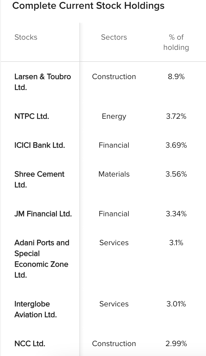Viewport: 206px width, 356px height.
Task: Click the 3.01% holding for Interglobe Aviation
Action: click(176, 304)
